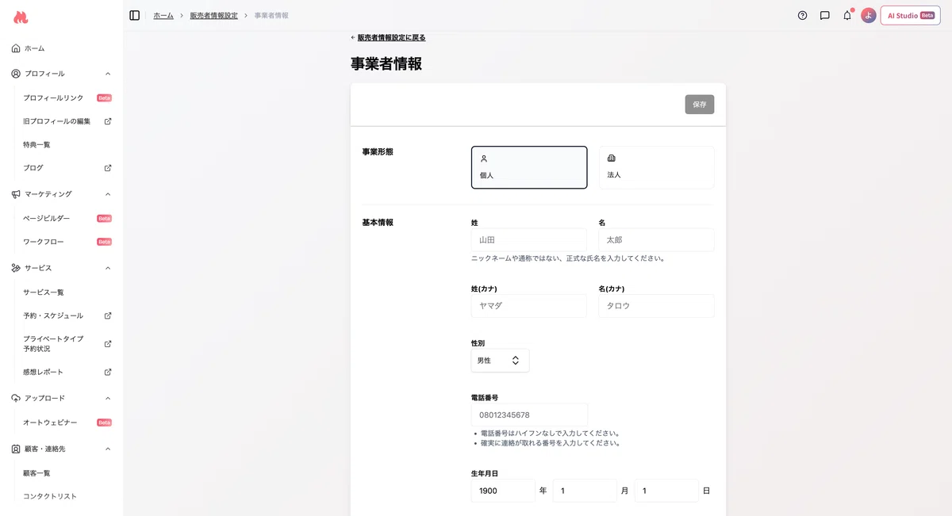Image resolution: width=952 pixels, height=516 pixels.
Task: Select 法人 business type
Action: 657,167
